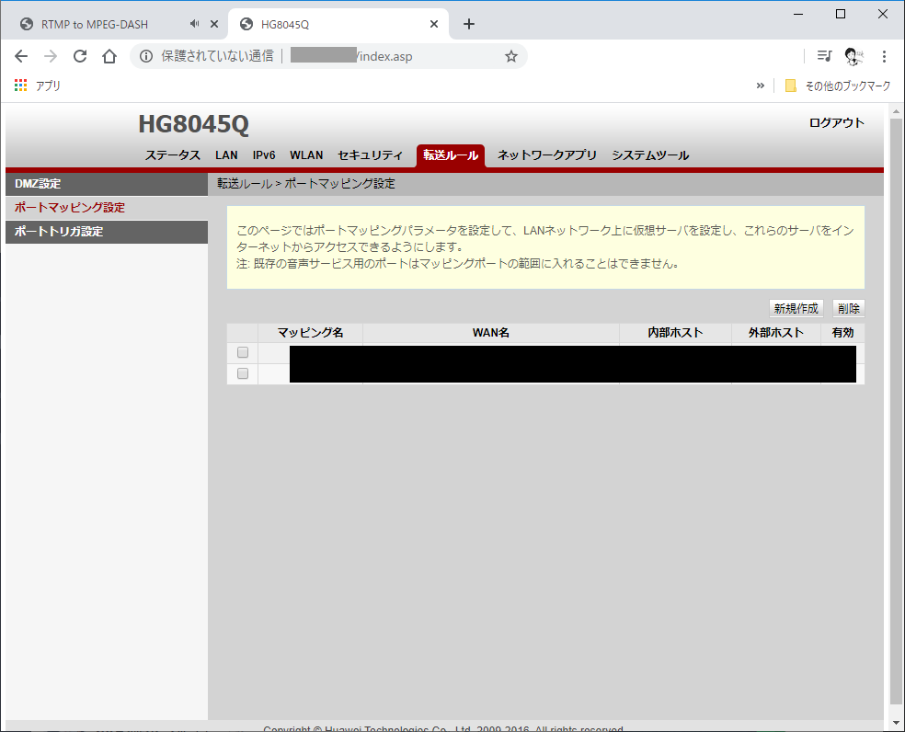Bookmark this page with star icon
The image size is (905, 732).
pyautogui.click(x=511, y=56)
